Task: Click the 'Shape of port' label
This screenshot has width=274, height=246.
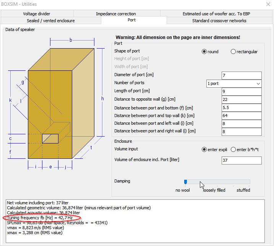Action: click(x=127, y=51)
